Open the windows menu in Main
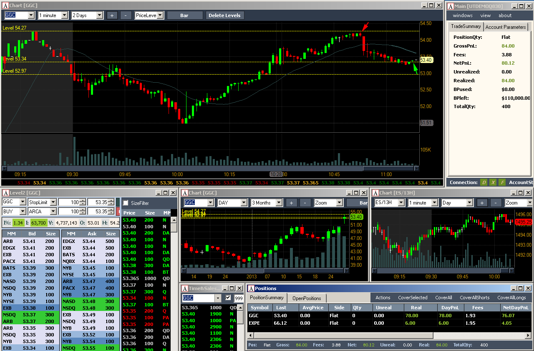The image size is (534, 351). point(463,15)
